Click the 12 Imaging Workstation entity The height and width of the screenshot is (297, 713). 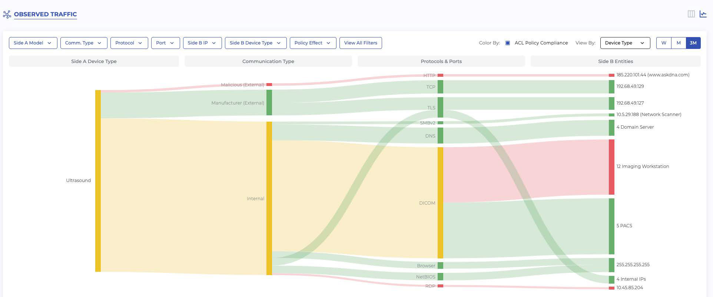pyautogui.click(x=643, y=166)
